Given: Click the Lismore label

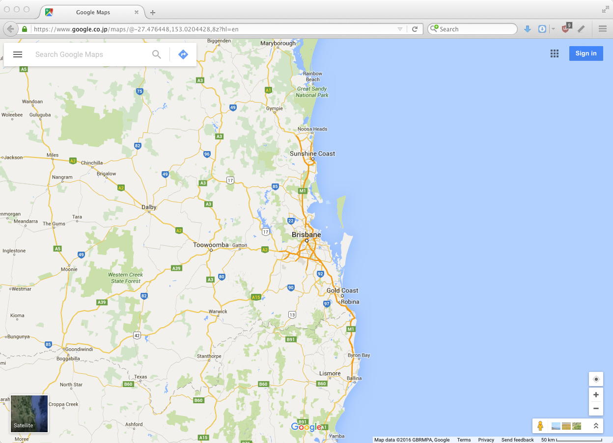Looking at the screenshot, I should tap(330, 373).
